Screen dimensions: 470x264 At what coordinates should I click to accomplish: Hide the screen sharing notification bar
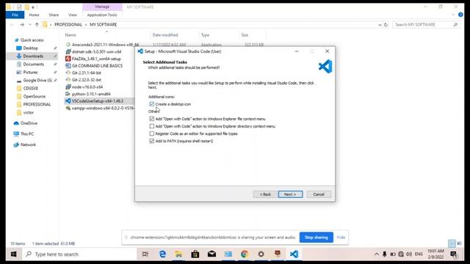(x=341, y=237)
